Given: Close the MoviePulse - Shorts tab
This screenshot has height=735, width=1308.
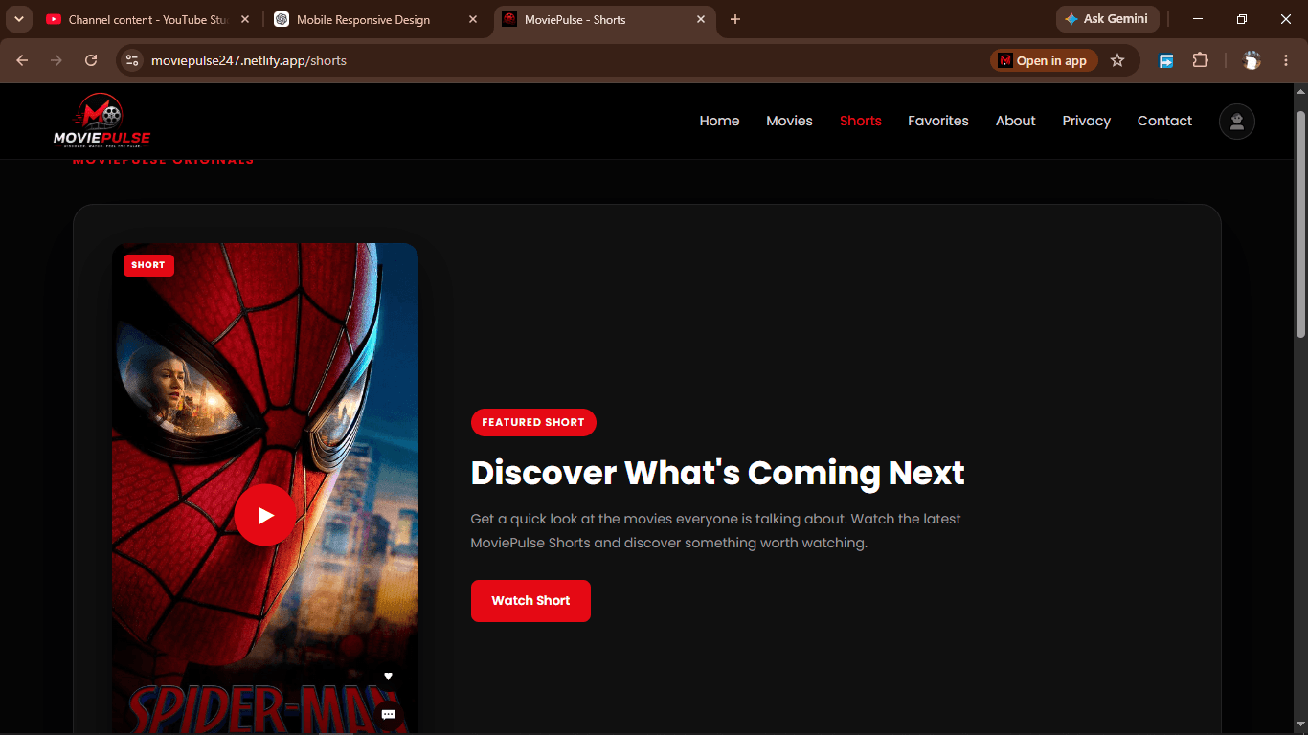Looking at the screenshot, I should [701, 19].
